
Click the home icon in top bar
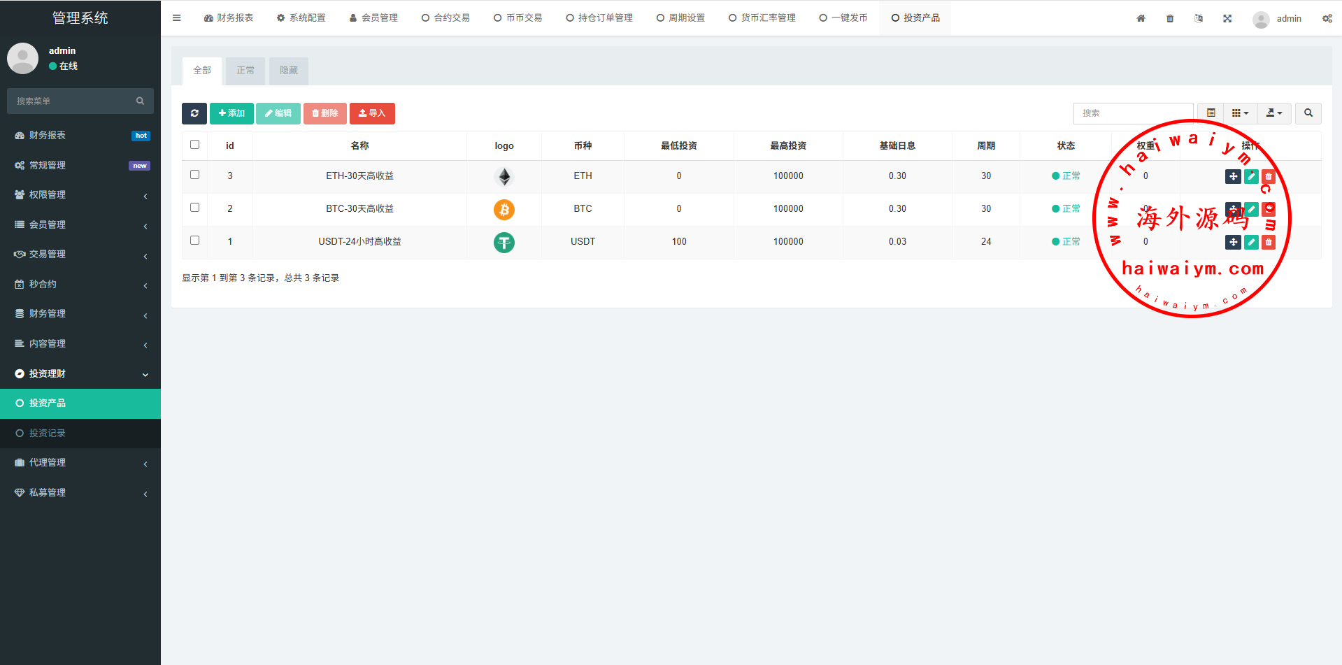1141,19
